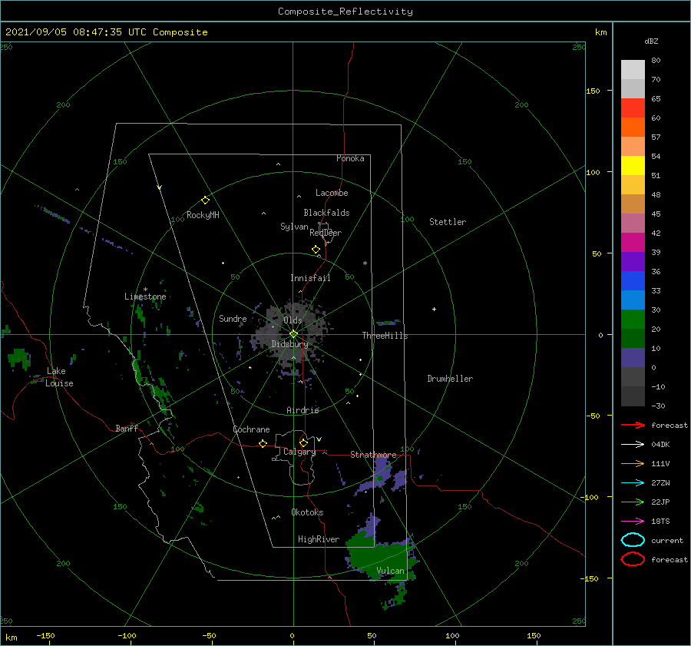Click the Lake Louise label
This screenshot has height=646, width=691.
[59, 377]
